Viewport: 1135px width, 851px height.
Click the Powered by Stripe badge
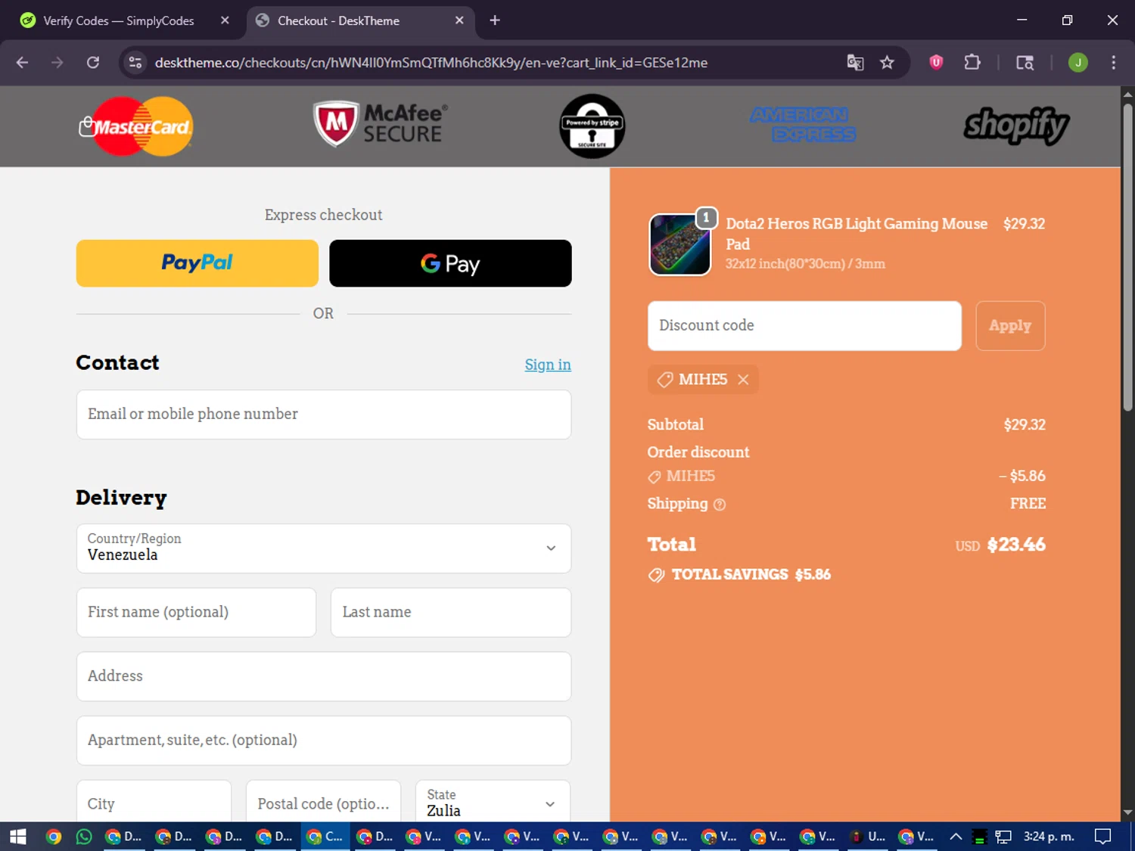(x=592, y=126)
